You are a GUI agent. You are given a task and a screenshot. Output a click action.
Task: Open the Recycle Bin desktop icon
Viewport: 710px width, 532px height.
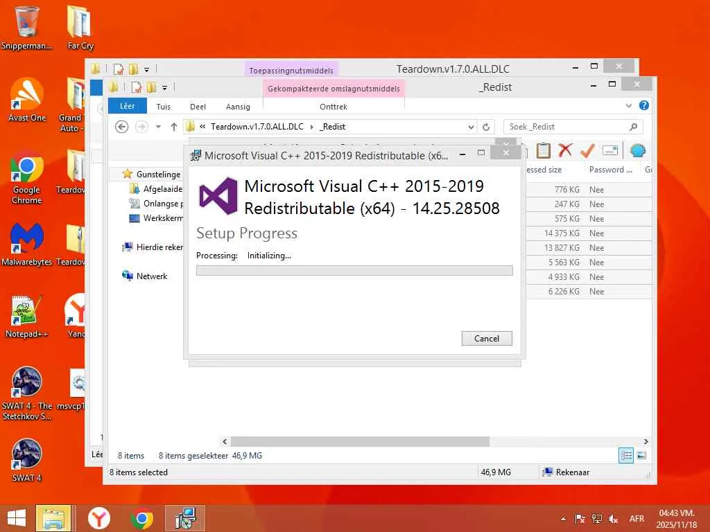(27, 27)
